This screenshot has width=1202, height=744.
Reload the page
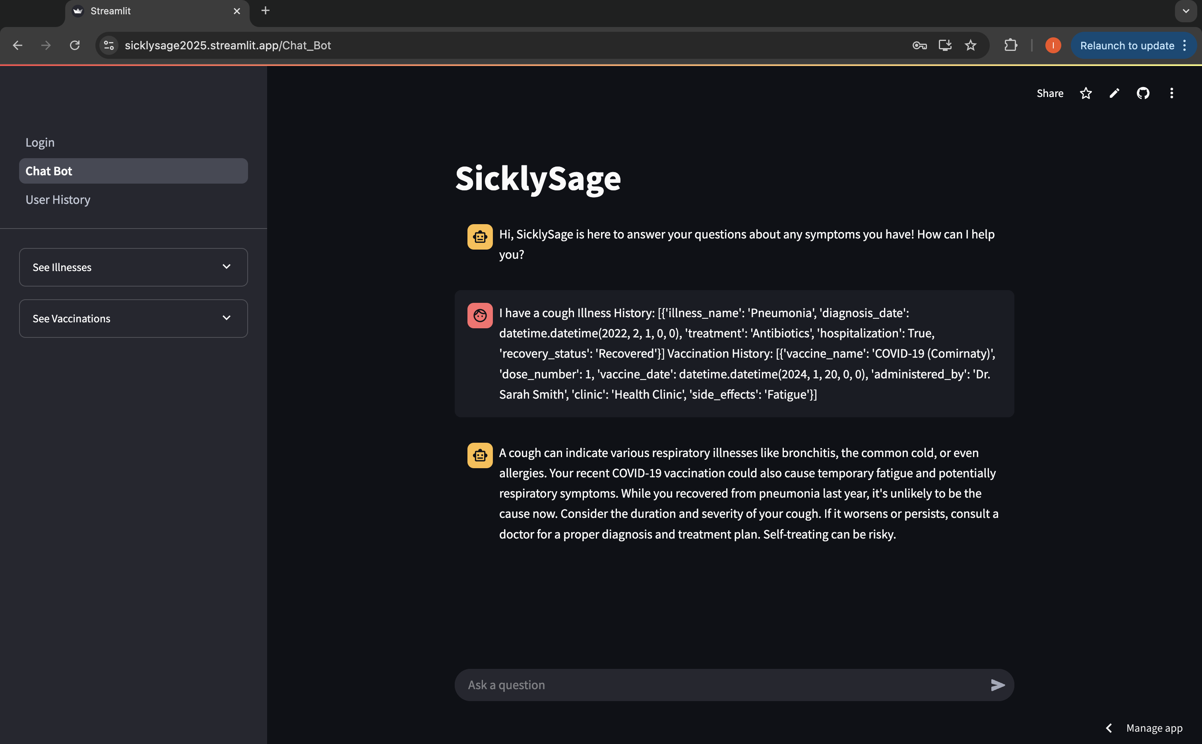75,45
